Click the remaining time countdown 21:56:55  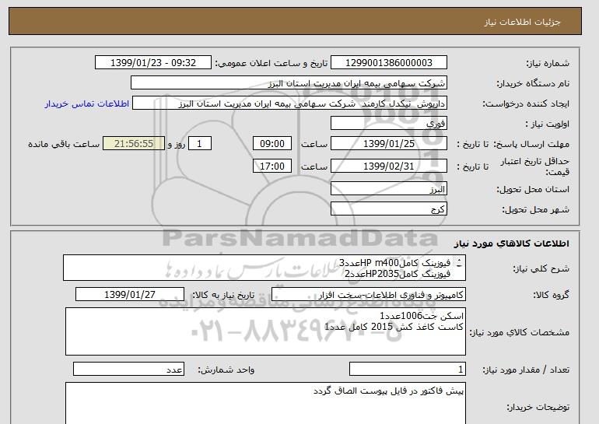tap(134, 144)
